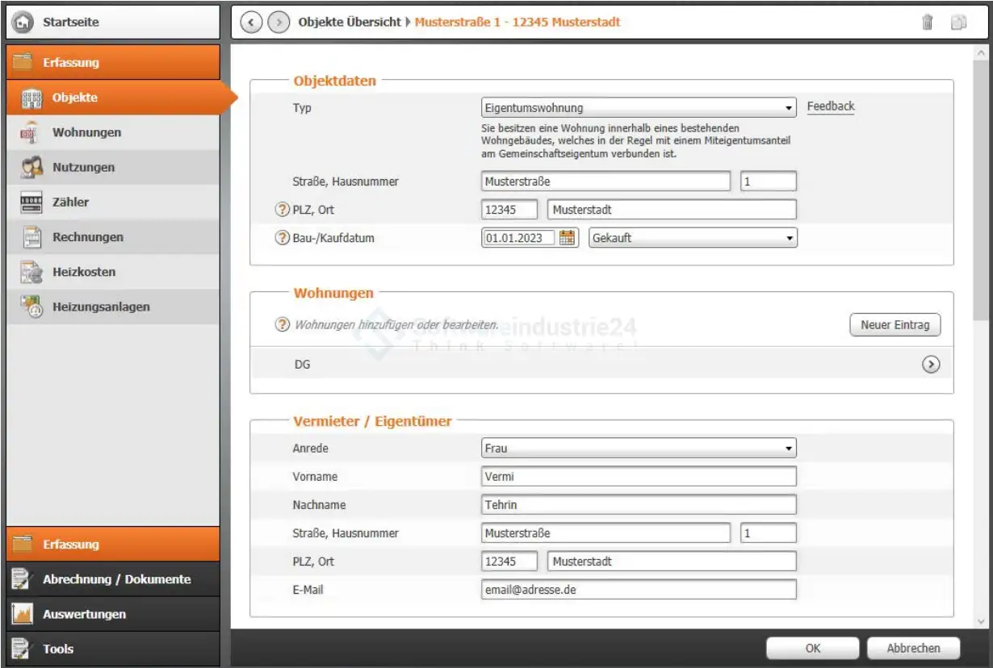
Task: Open the Feedback link
Action: tap(830, 106)
